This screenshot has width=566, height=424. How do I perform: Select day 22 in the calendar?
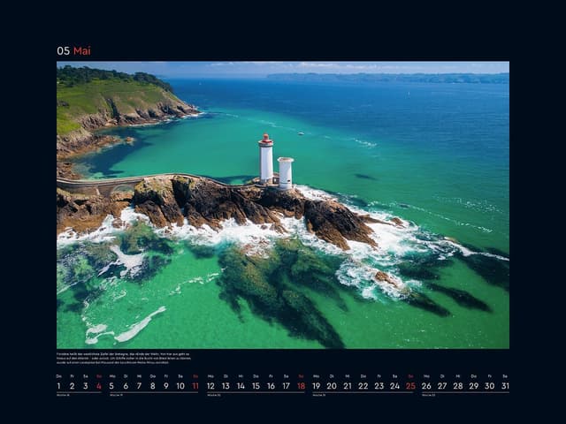click(363, 386)
